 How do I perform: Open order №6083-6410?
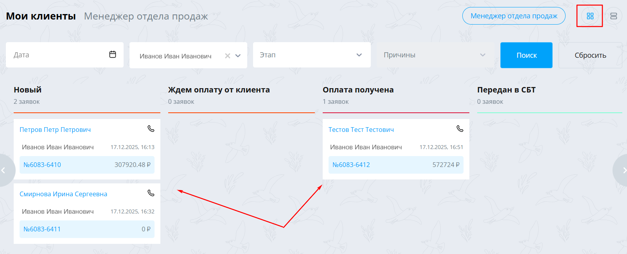click(x=42, y=165)
